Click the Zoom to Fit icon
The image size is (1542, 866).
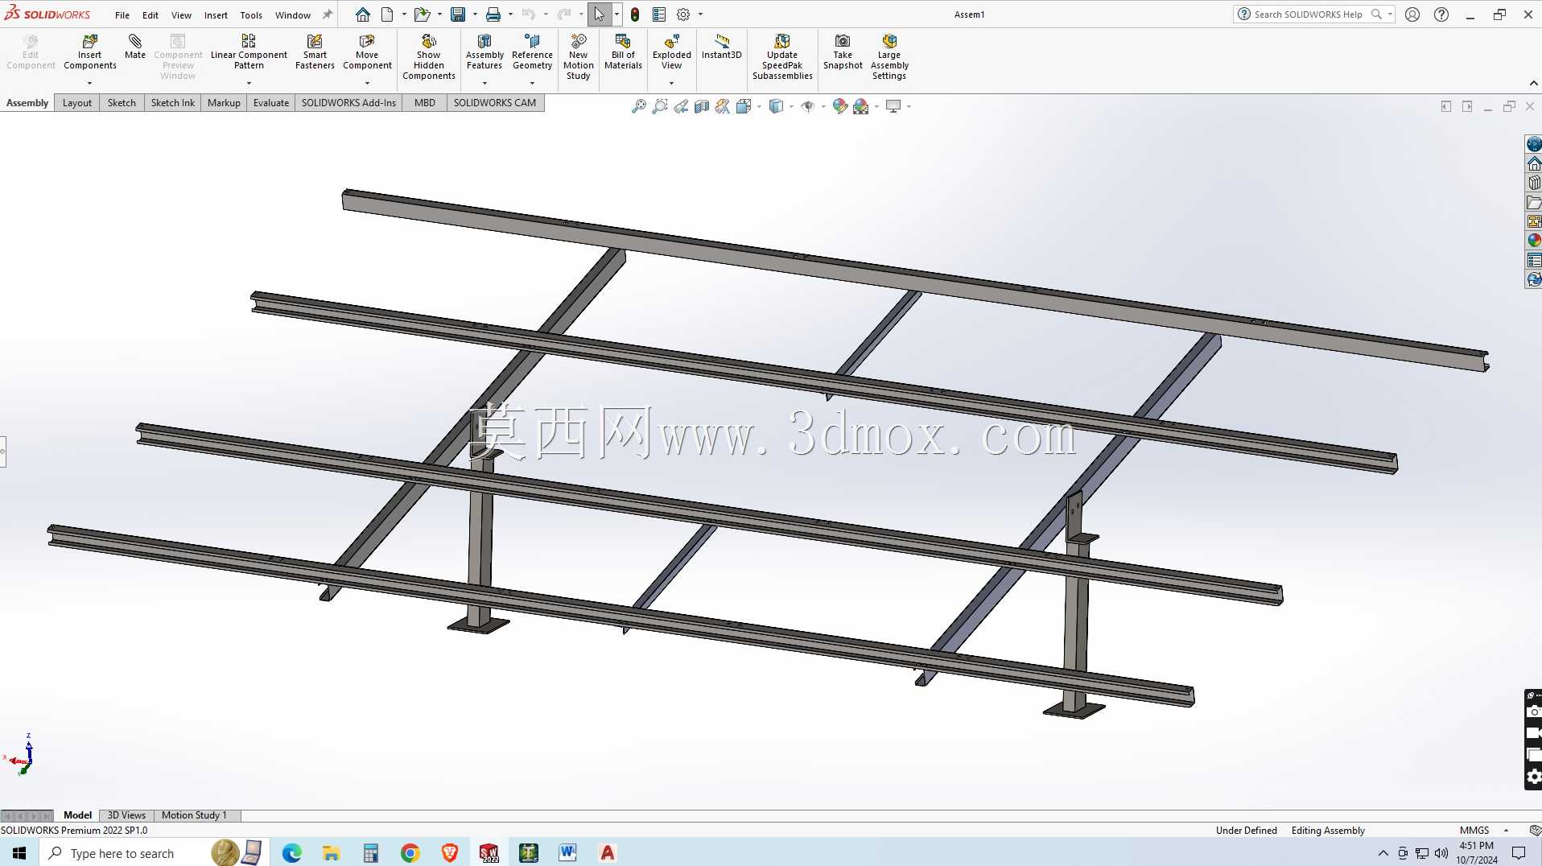[639, 106]
